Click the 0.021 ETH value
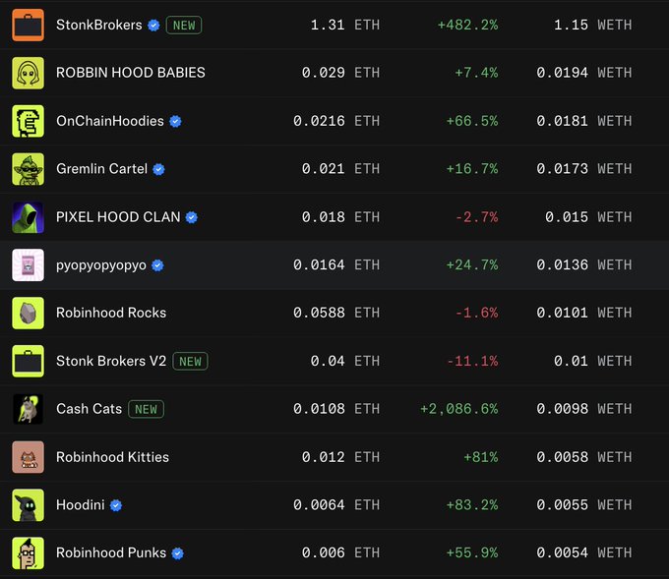 (340, 169)
